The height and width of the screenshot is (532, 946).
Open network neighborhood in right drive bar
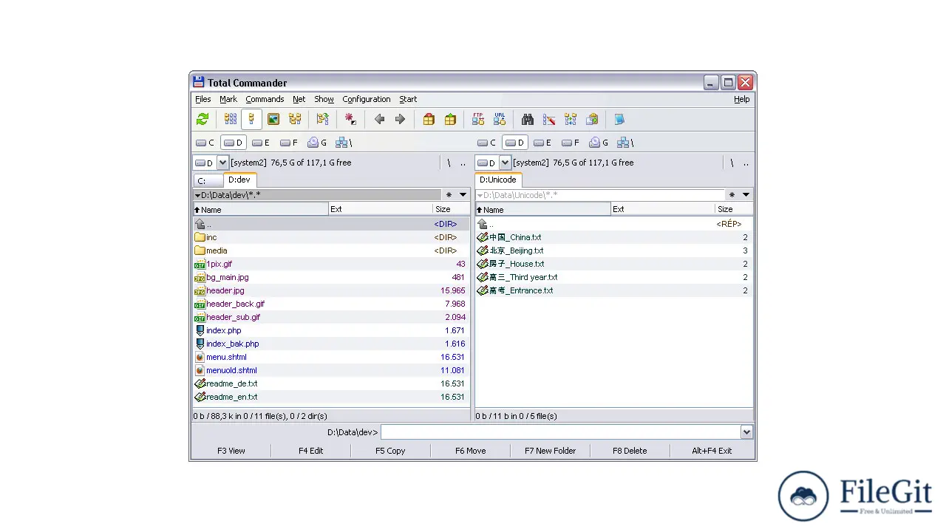(625, 143)
